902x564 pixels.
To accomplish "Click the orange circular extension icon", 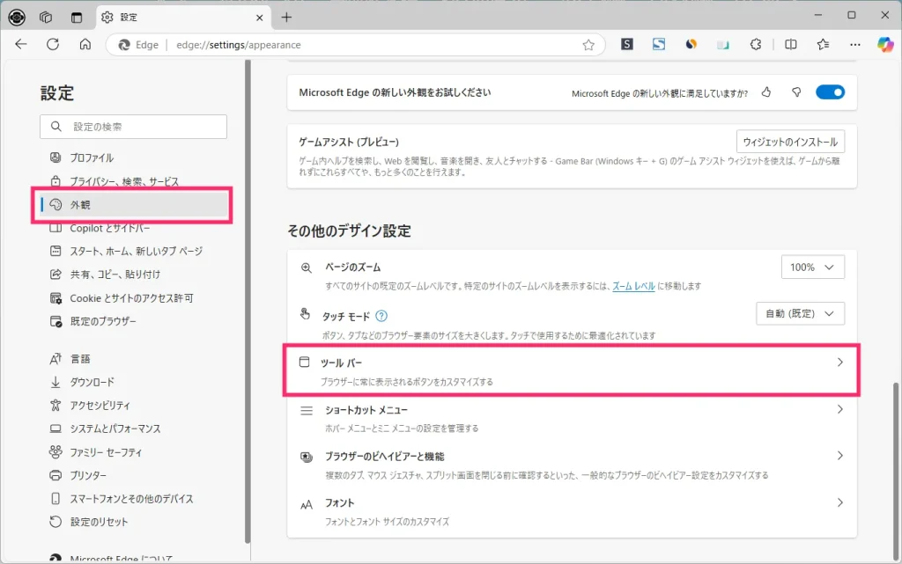I will (691, 44).
